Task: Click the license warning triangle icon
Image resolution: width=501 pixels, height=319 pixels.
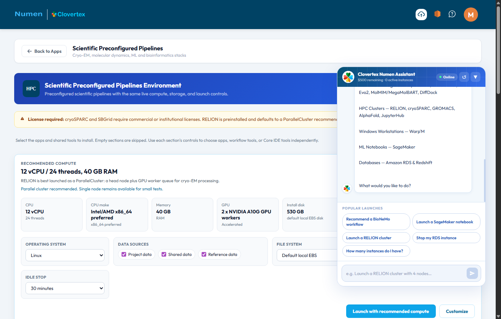Action: pos(22,119)
